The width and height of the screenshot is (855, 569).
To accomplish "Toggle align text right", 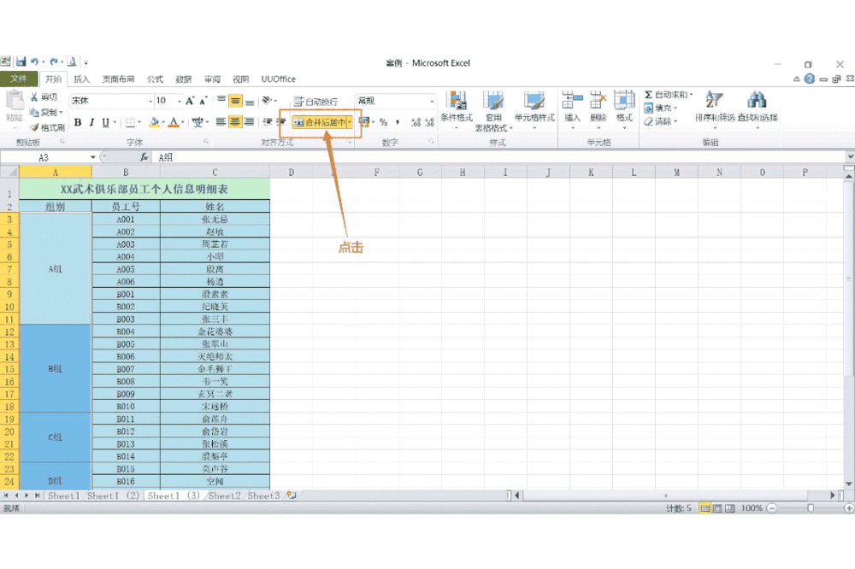I will [249, 122].
